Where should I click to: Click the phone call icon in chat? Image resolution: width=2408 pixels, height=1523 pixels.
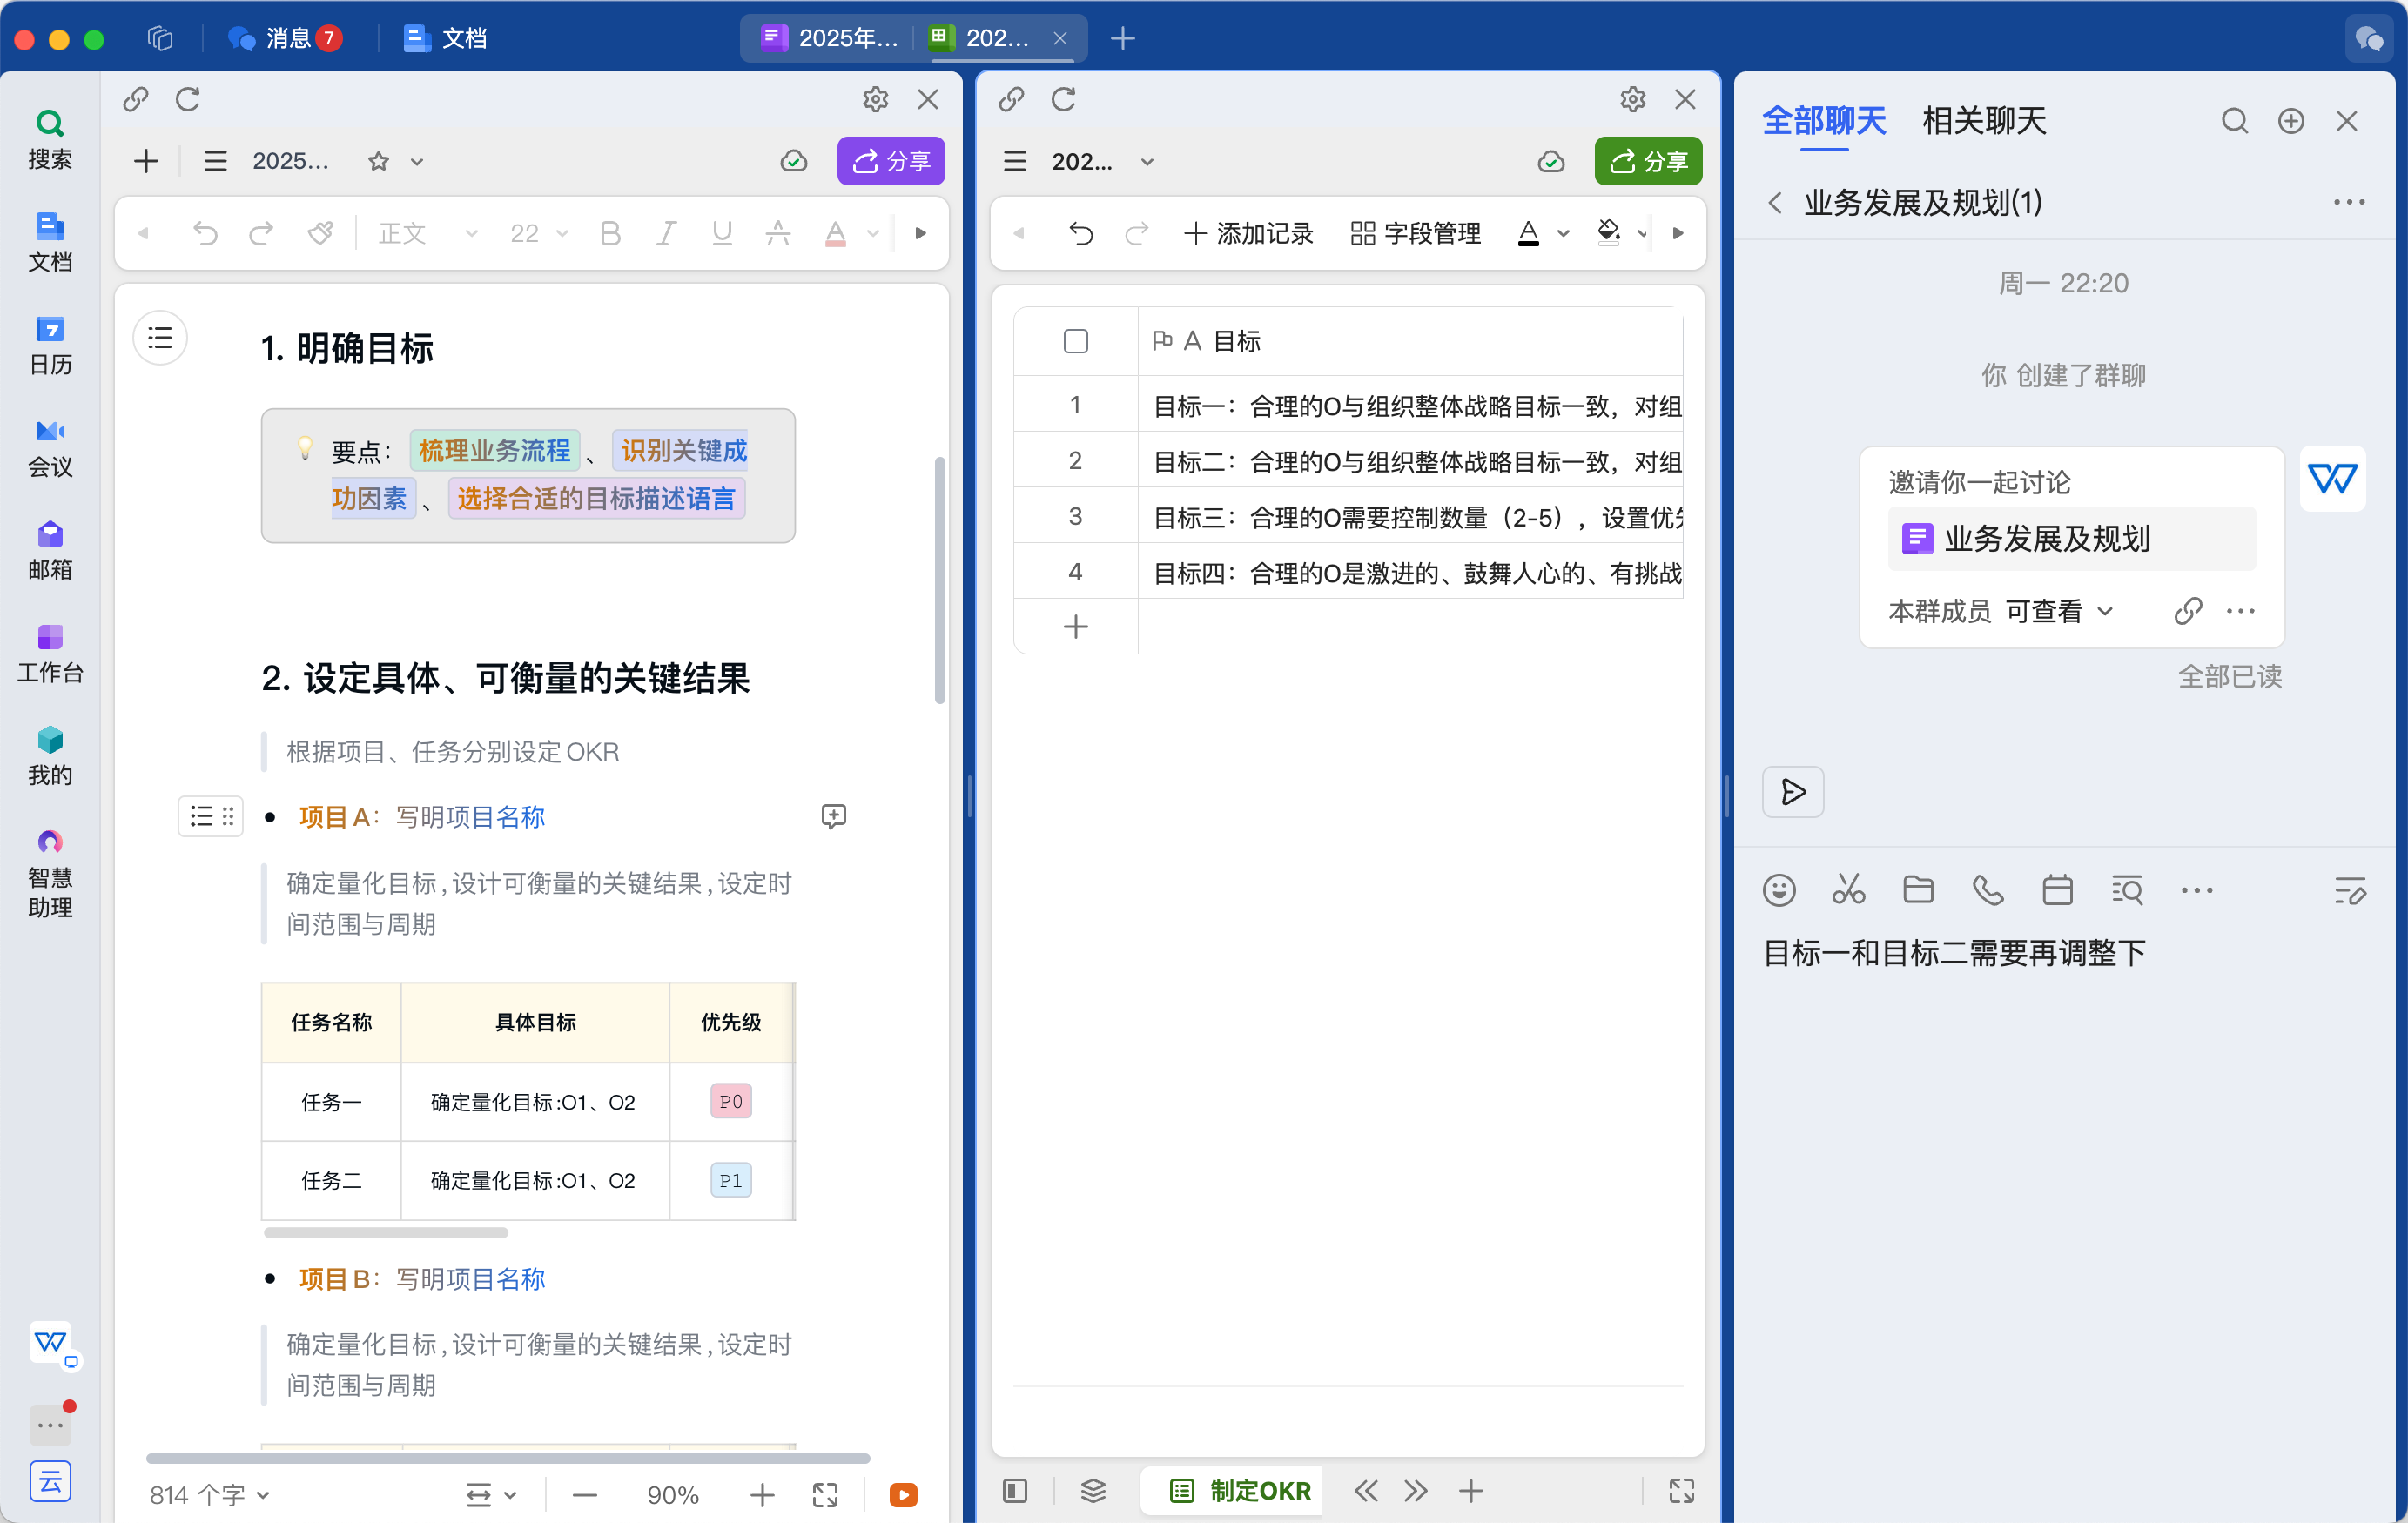[1987, 889]
